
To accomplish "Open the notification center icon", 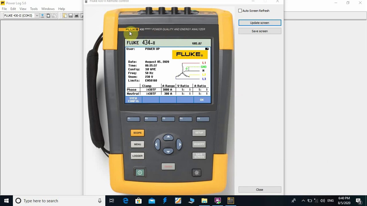I will [358, 201].
